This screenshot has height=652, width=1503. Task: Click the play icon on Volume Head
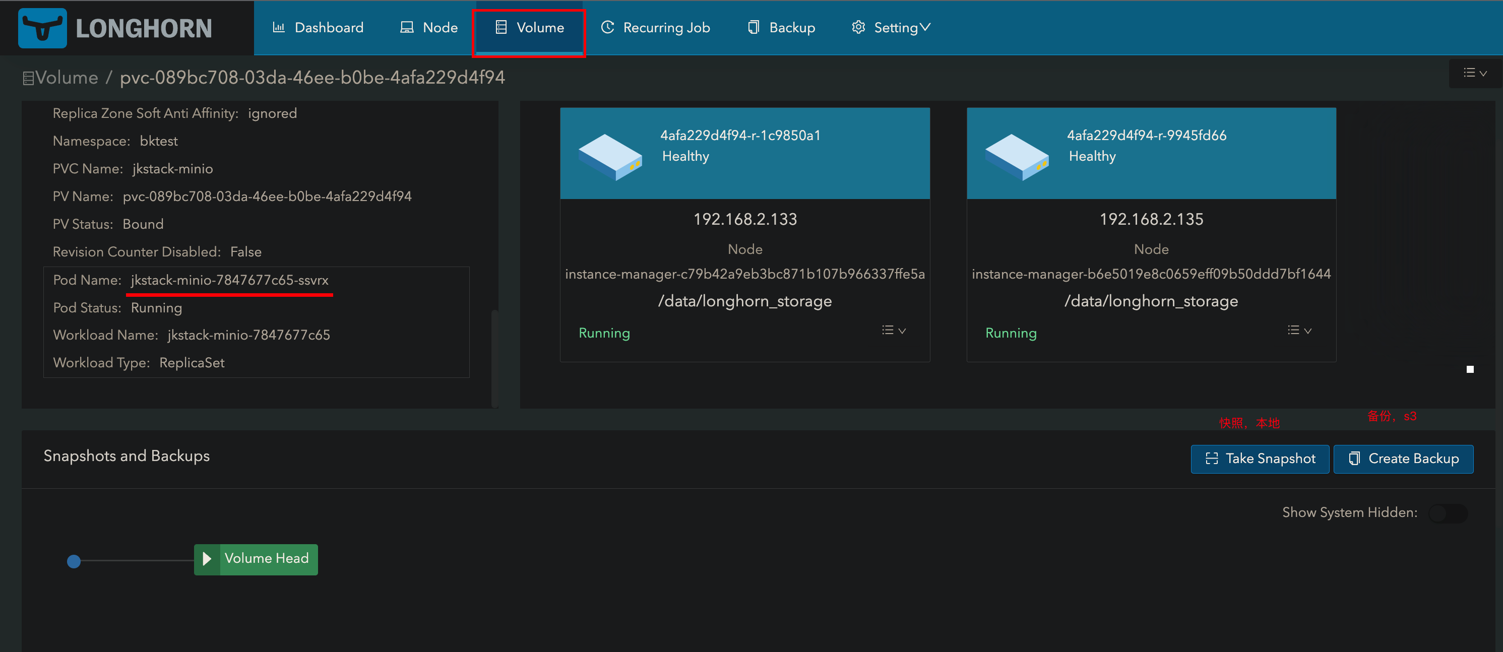[x=207, y=559]
